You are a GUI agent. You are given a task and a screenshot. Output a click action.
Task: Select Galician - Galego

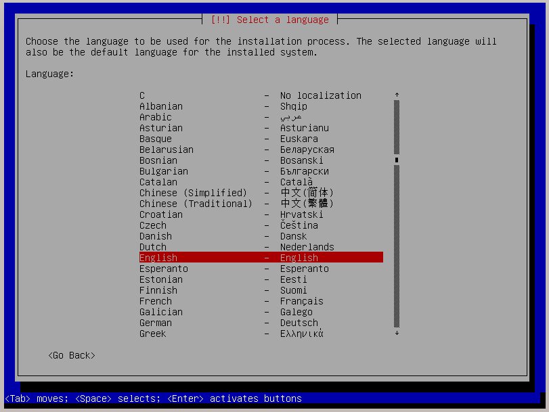point(261,313)
